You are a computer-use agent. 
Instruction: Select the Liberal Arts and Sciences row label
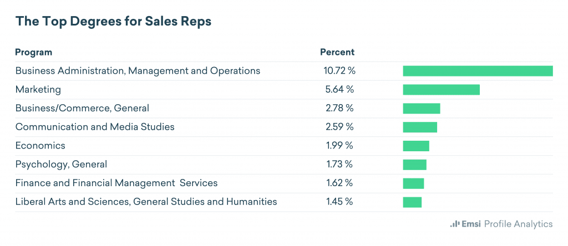pyautogui.click(x=146, y=202)
